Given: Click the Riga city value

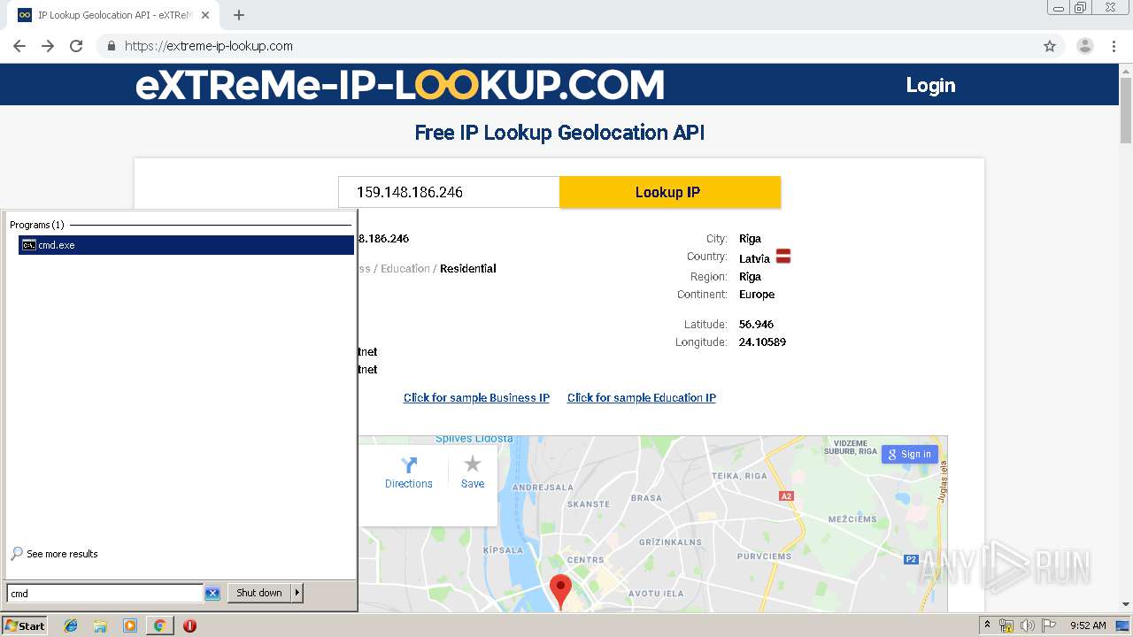Looking at the screenshot, I should (x=750, y=239).
